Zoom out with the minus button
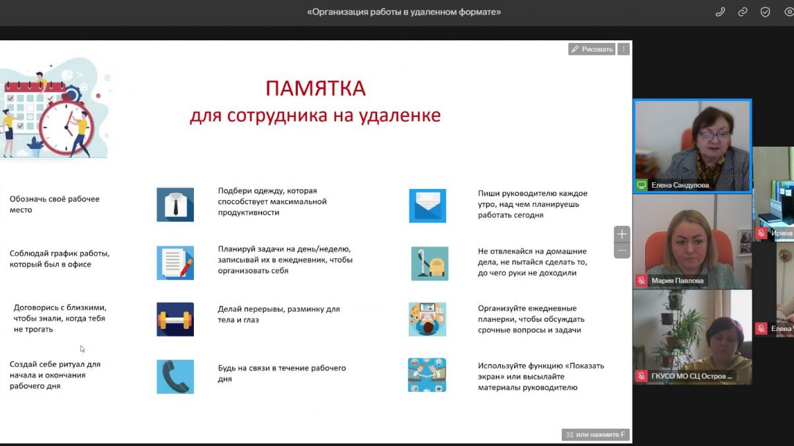The height and width of the screenshot is (446, 794). pyautogui.click(x=621, y=250)
